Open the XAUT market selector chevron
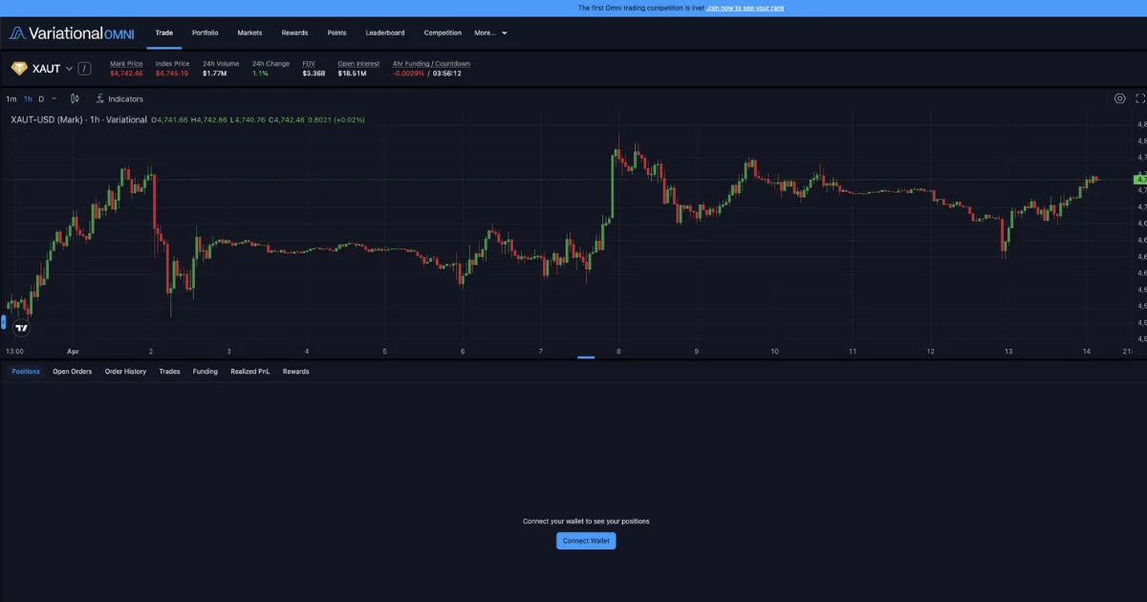 click(69, 69)
